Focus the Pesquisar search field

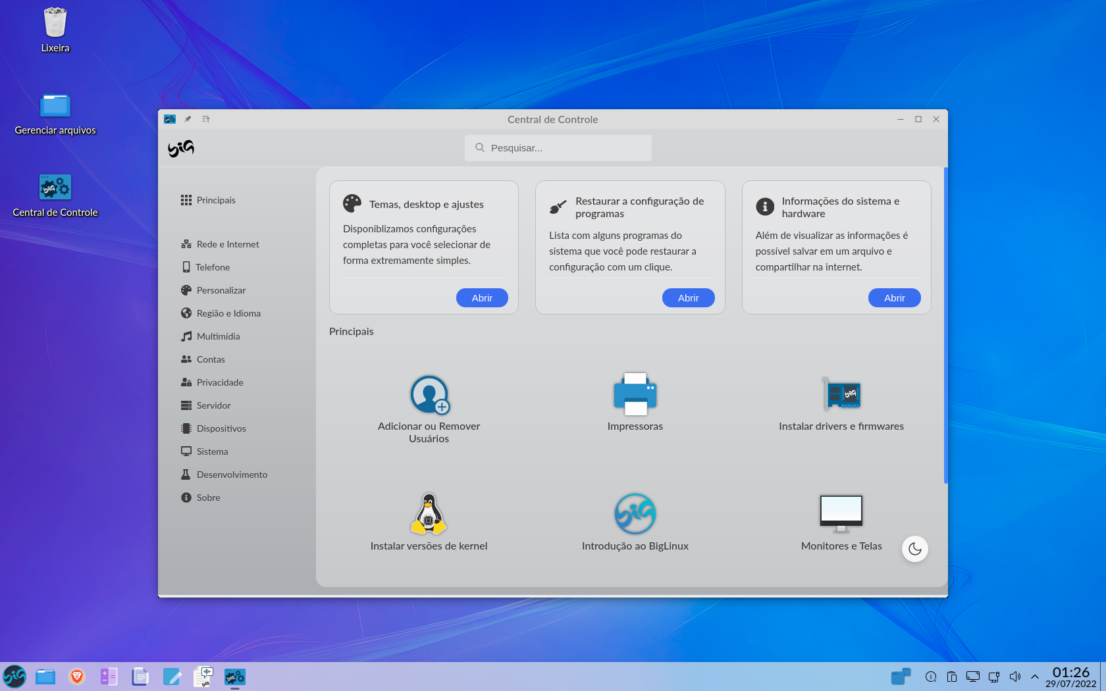pos(558,148)
